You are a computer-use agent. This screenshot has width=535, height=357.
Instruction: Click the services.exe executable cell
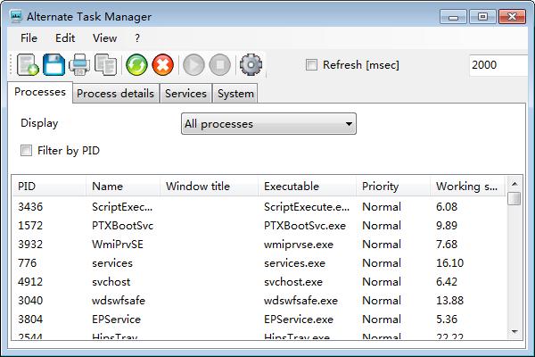tap(294, 263)
